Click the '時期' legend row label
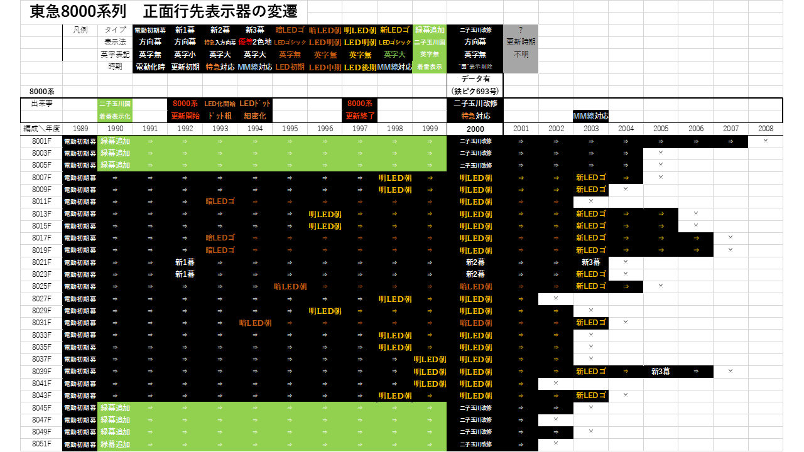This screenshot has height=452, width=804. click(x=115, y=67)
